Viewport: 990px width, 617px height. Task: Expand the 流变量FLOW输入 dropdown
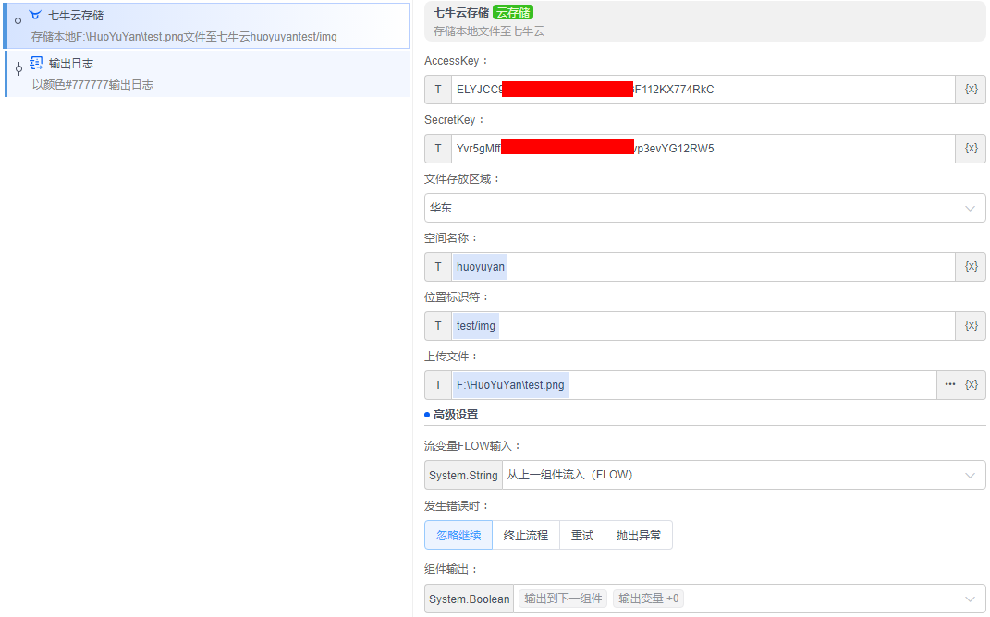pyautogui.click(x=743, y=475)
